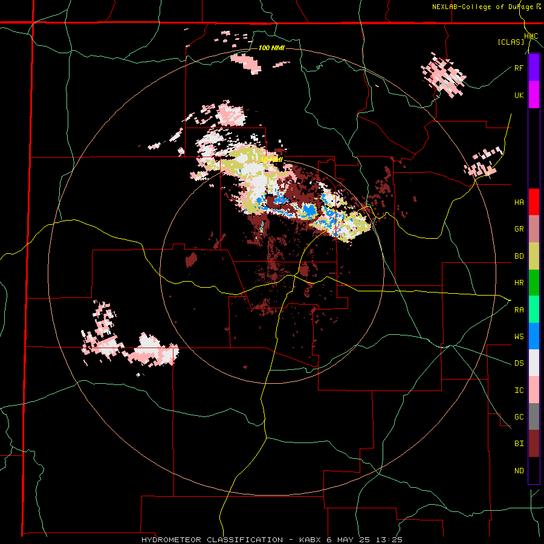Click the DS legend label
The width and height of the screenshot is (544, 544).
coord(519,363)
